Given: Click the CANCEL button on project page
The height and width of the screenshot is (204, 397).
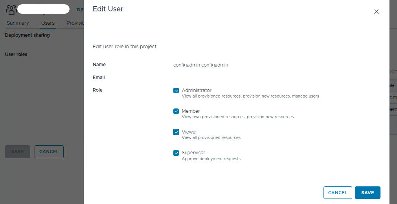Looking at the screenshot, I should point(49,152).
